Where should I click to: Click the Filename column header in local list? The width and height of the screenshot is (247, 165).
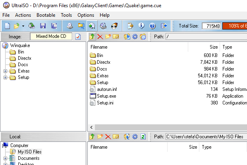(127, 147)
